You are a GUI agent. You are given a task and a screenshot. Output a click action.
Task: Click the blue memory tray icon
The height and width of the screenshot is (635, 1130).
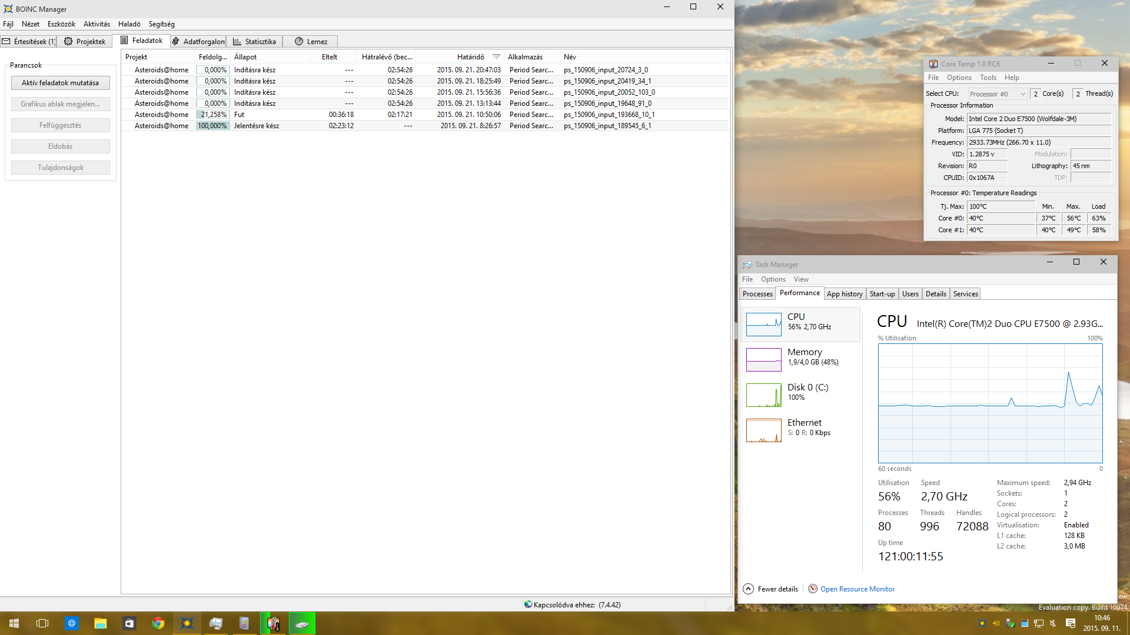(1025, 623)
